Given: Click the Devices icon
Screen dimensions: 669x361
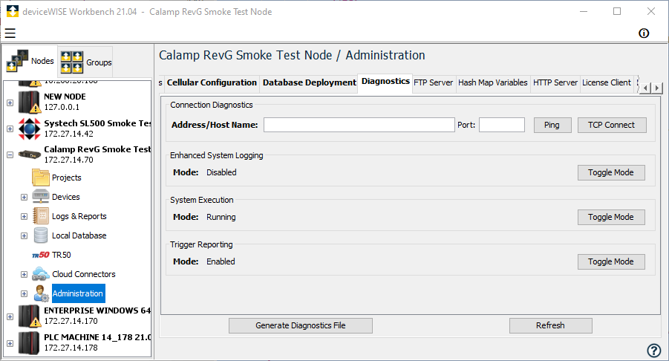Looking at the screenshot, I should (x=41, y=197).
